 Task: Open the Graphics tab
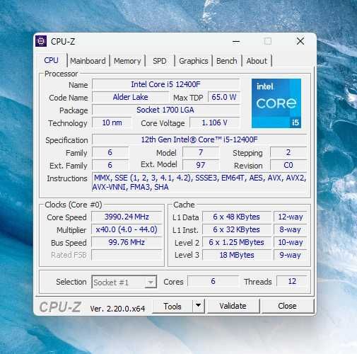[194, 61]
